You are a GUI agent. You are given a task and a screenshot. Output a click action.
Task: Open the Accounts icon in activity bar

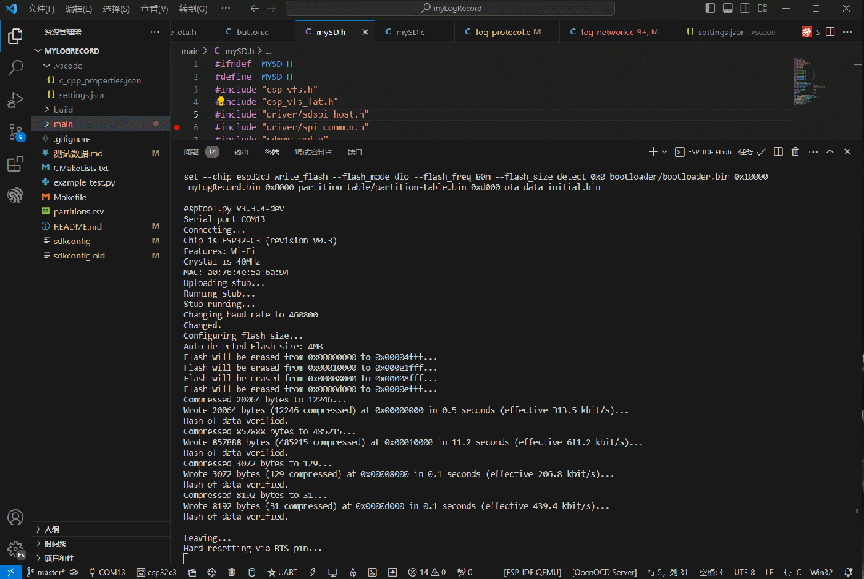[x=15, y=517]
